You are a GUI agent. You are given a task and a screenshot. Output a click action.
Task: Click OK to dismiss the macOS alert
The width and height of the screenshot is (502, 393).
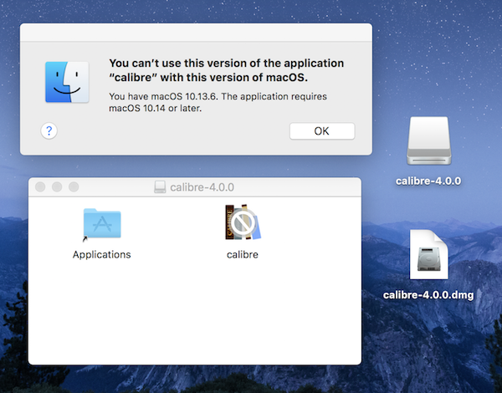click(x=322, y=131)
